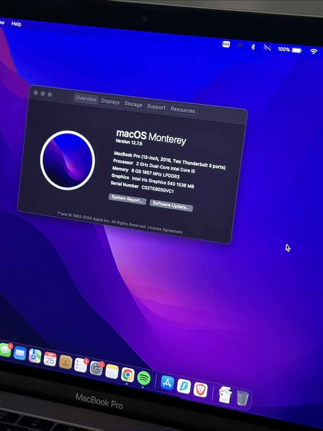Open the Calendar icon showing 25

point(50,359)
